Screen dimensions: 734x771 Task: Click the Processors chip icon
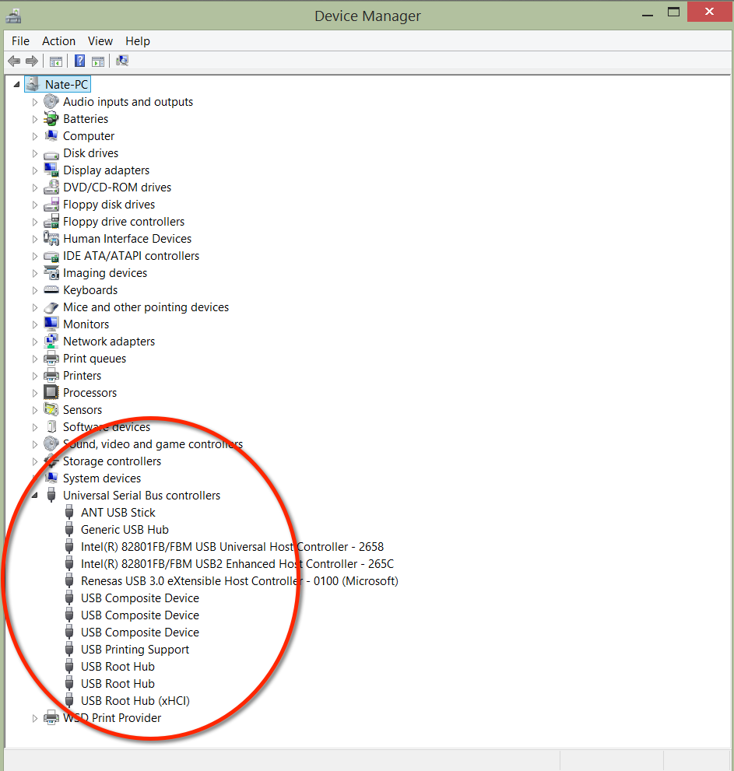click(51, 393)
